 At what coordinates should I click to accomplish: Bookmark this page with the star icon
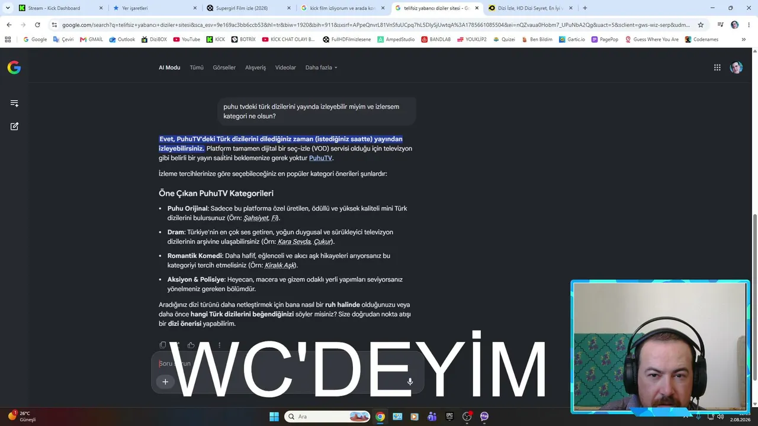pos(701,25)
